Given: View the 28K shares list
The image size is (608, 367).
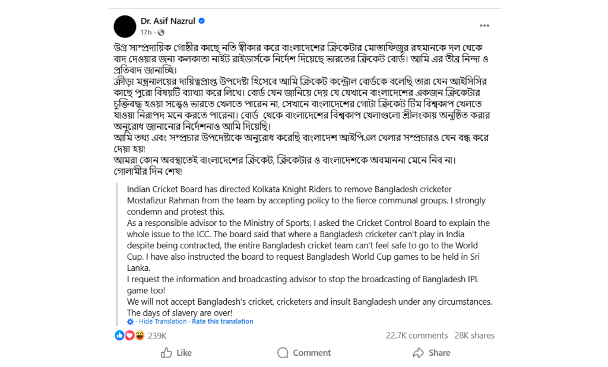Looking at the screenshot, I should coord(474,336).
